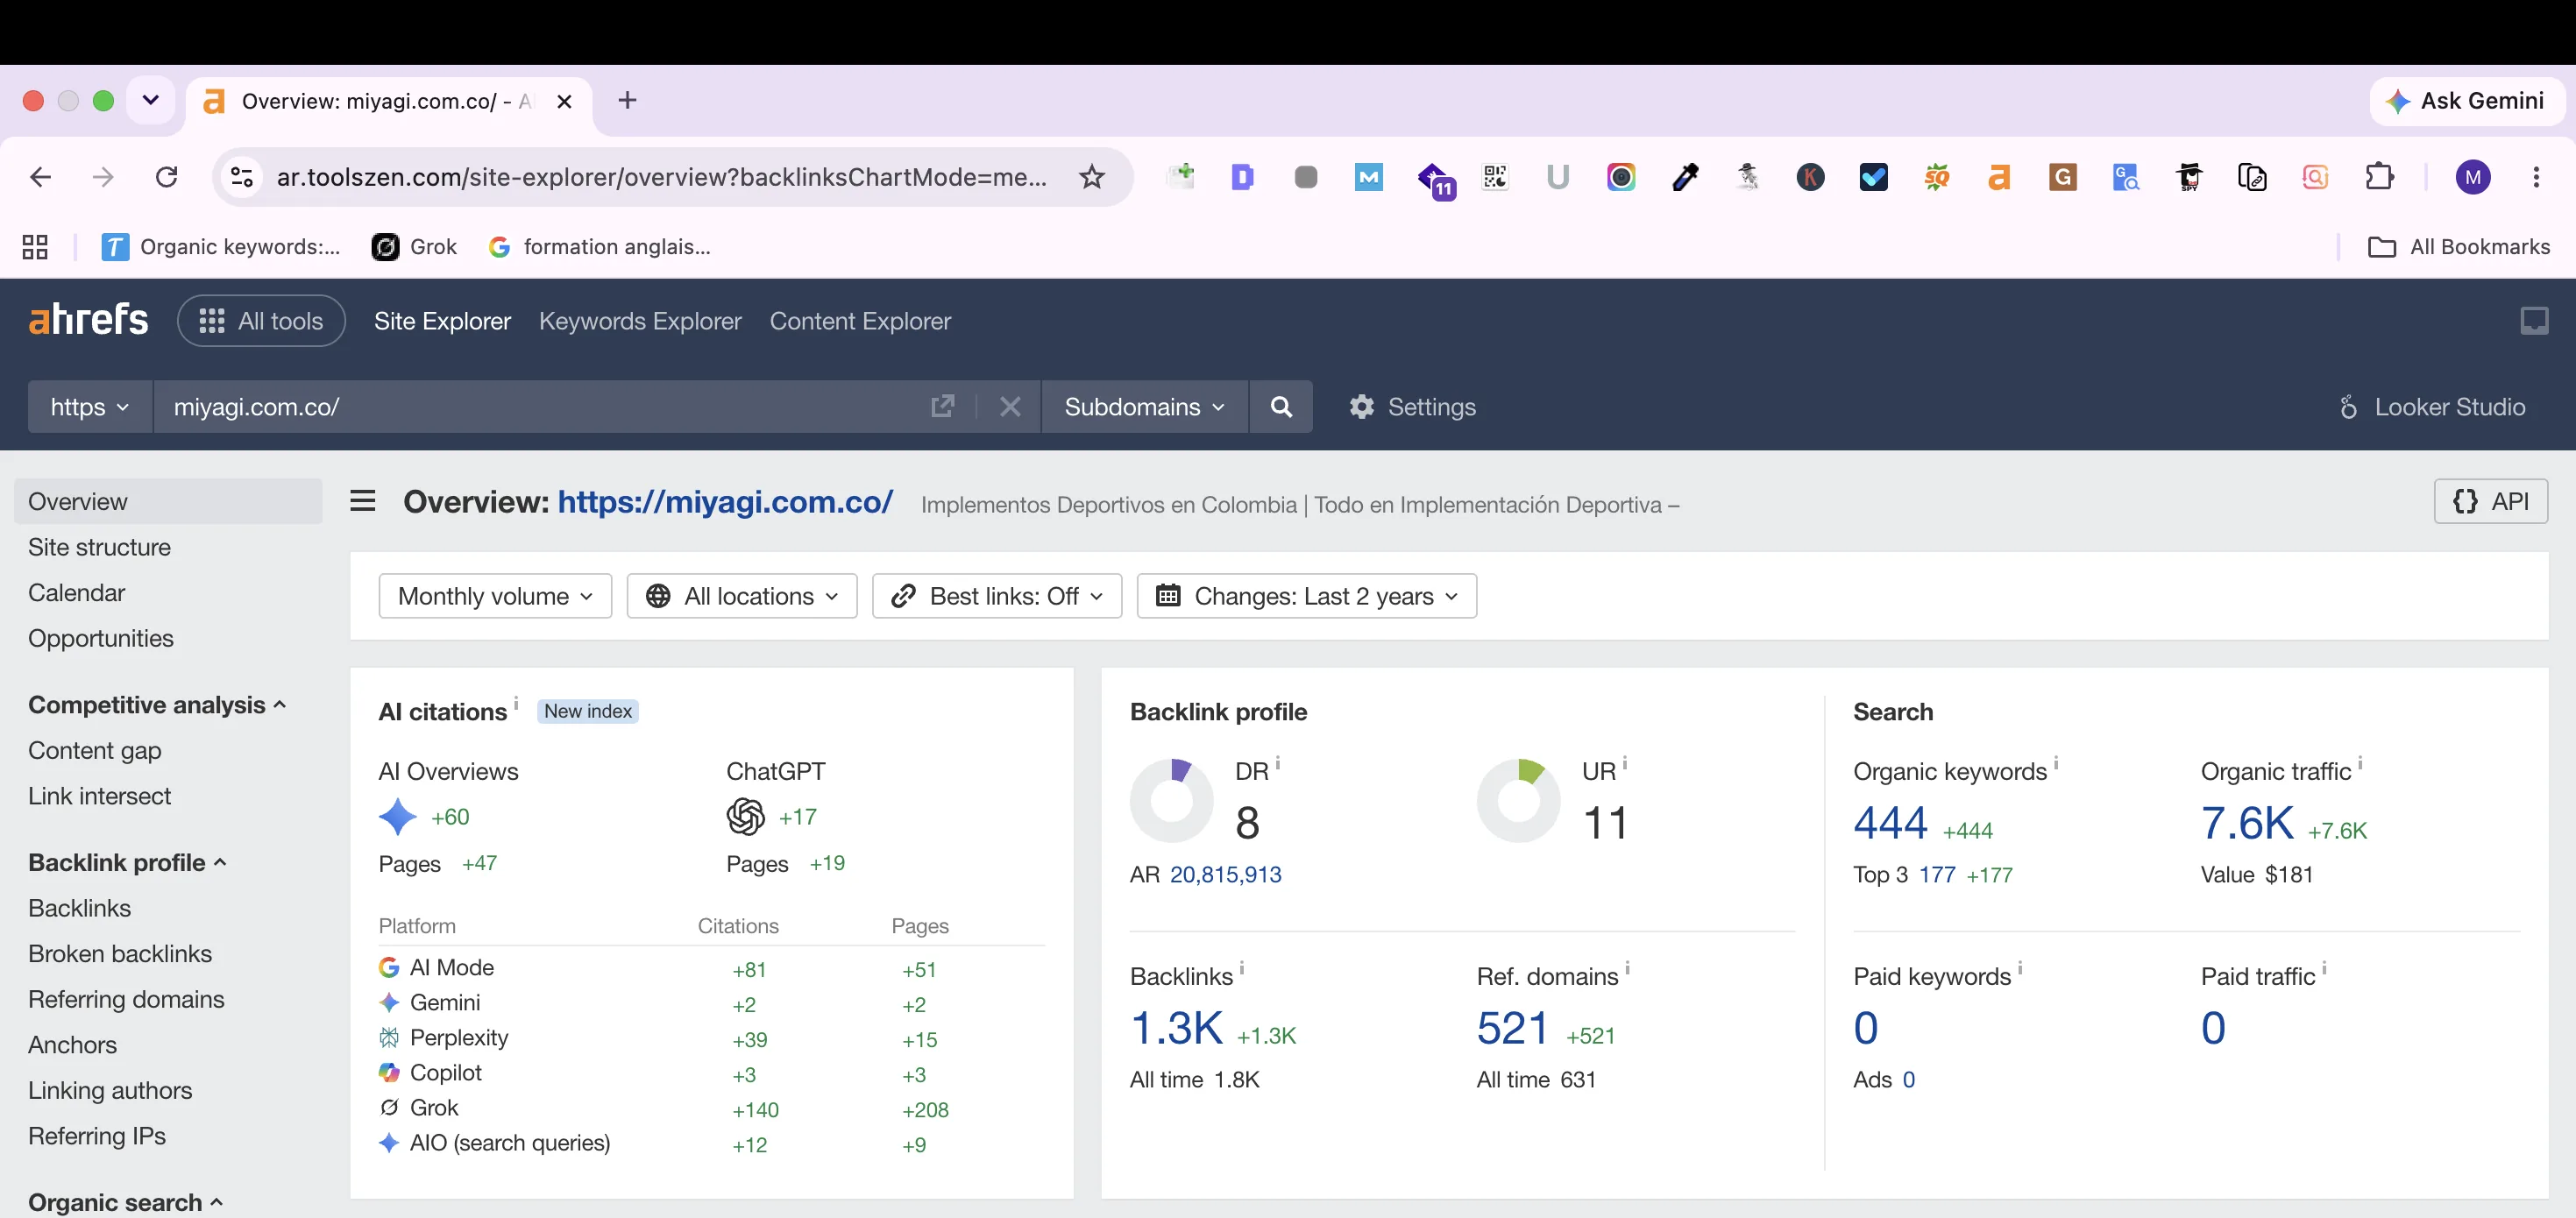Click the screen icon in the ahrefs header
Viewport: 2576px width, 1218px height.
[2534, 321]
